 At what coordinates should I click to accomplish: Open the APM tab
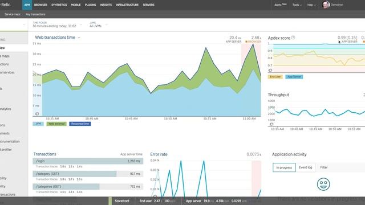point(27,5)
